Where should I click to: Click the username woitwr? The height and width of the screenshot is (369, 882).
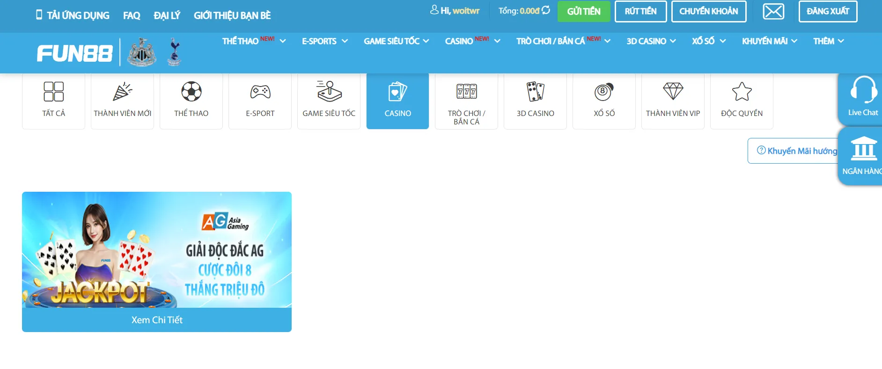[x=466, y=11]
